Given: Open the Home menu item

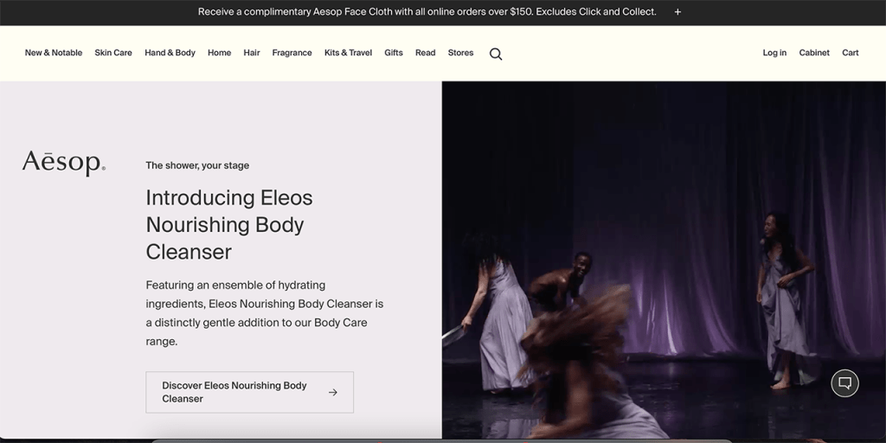Looking at the screenshot, I should (x=219, y=53).
